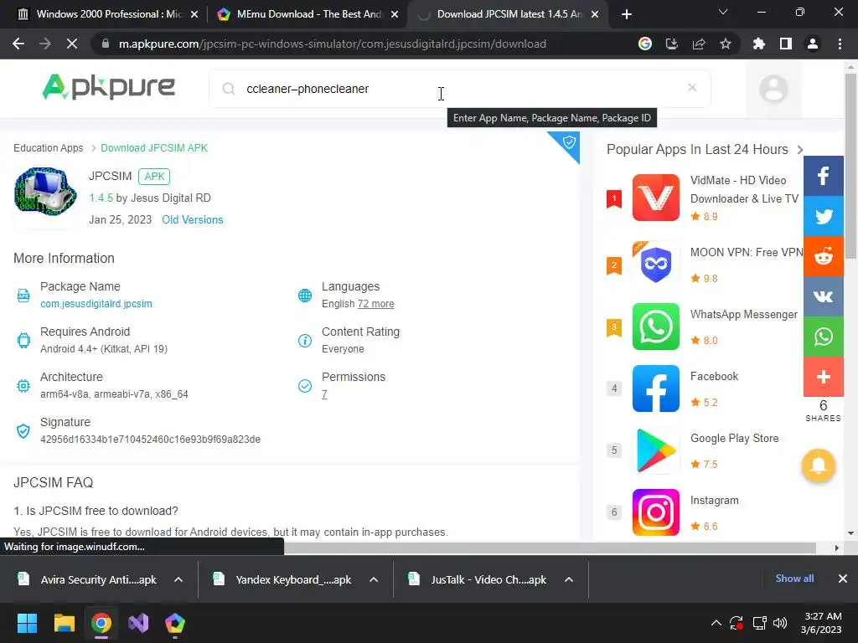Open Chrome three-dot menu
This screenshot has height=643, width=858.
click(840, 44)
